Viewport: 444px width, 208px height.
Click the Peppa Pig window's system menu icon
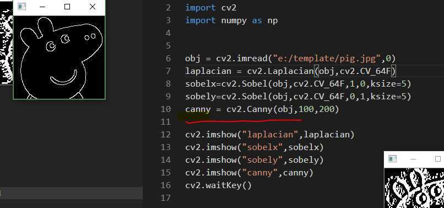[x=22, y=7]
